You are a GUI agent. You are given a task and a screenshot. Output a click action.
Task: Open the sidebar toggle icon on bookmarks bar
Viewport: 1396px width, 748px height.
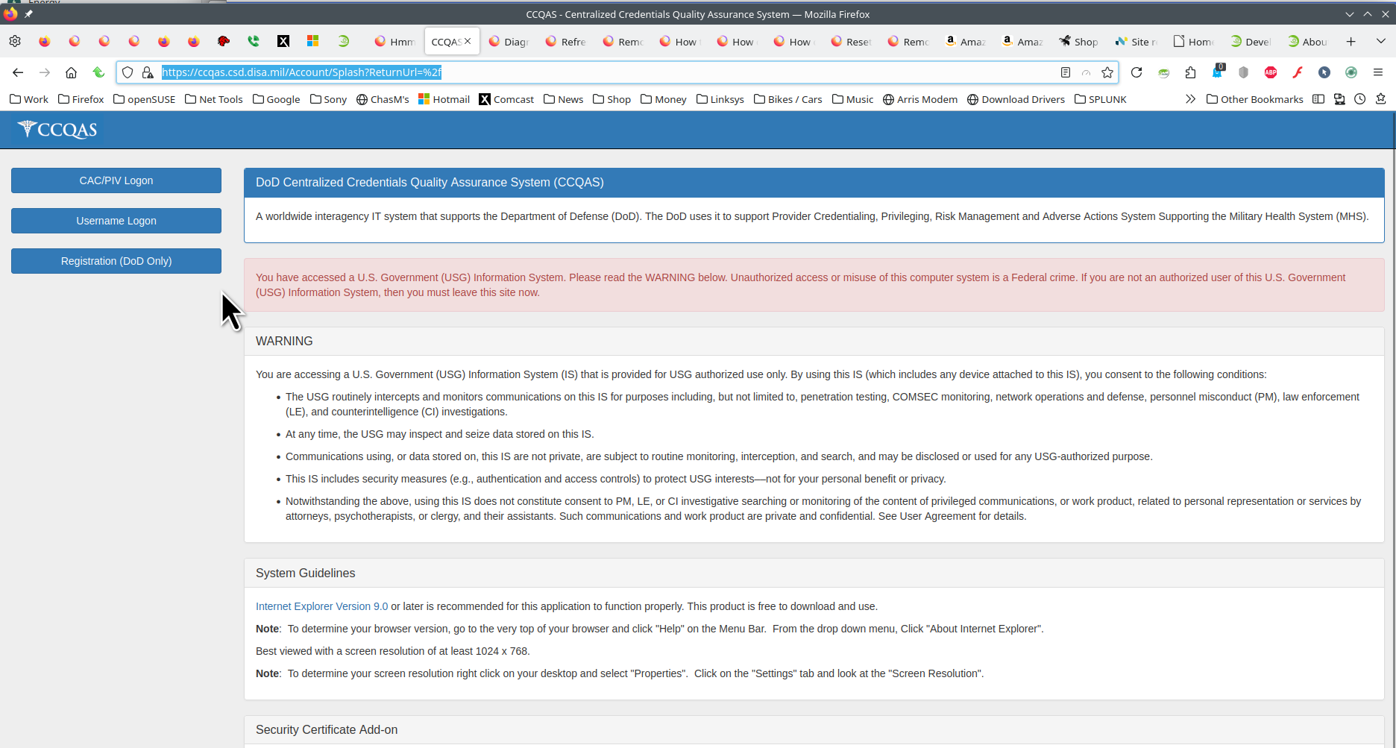tap(1318, 99)
